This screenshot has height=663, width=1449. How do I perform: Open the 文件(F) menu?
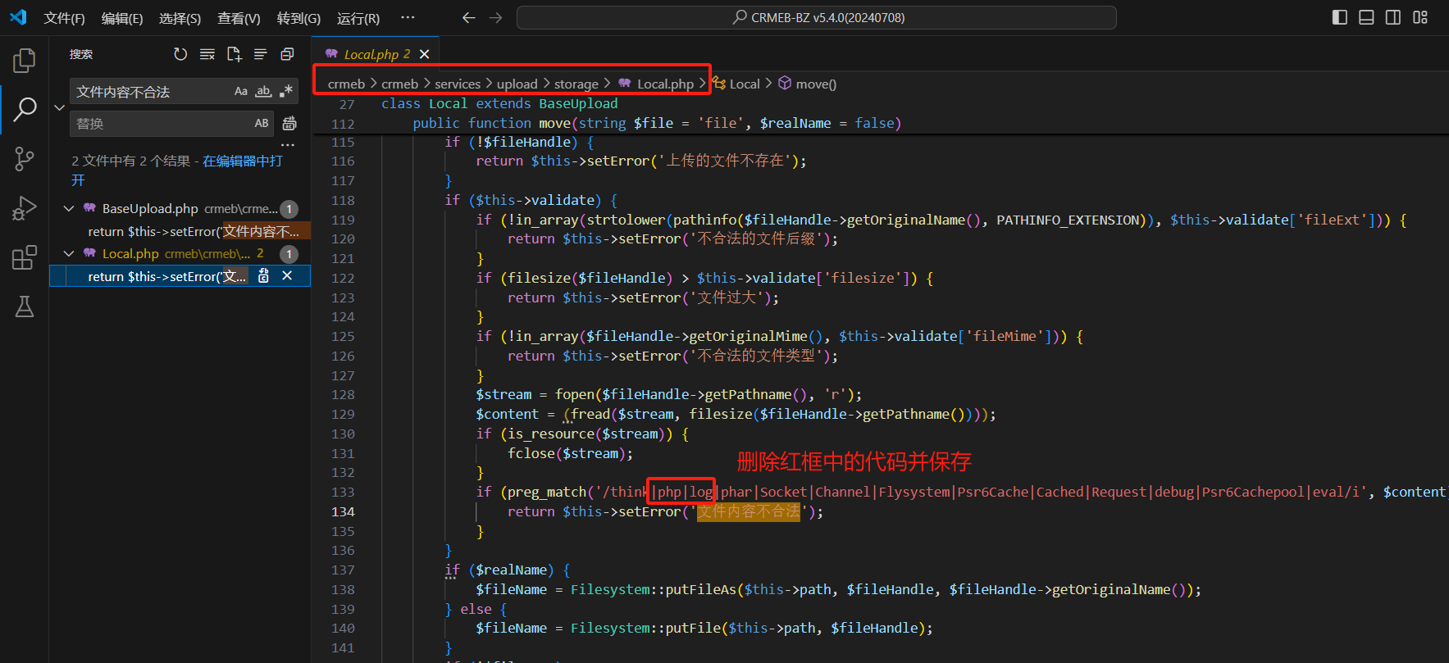(x=64, y=18)
